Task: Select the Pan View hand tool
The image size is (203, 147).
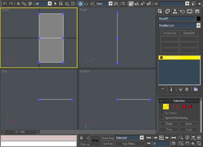Action: pos(187,143)
